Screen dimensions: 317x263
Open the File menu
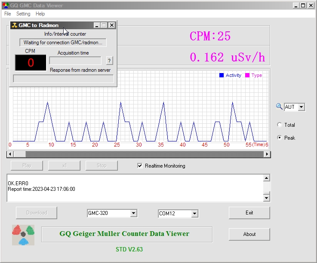coord(8,14)
